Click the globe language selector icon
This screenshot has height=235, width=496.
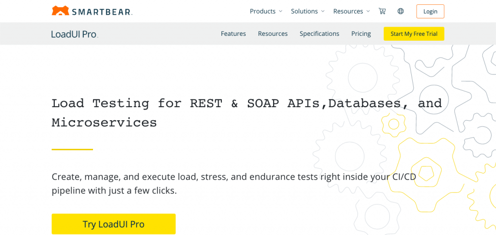401,11
